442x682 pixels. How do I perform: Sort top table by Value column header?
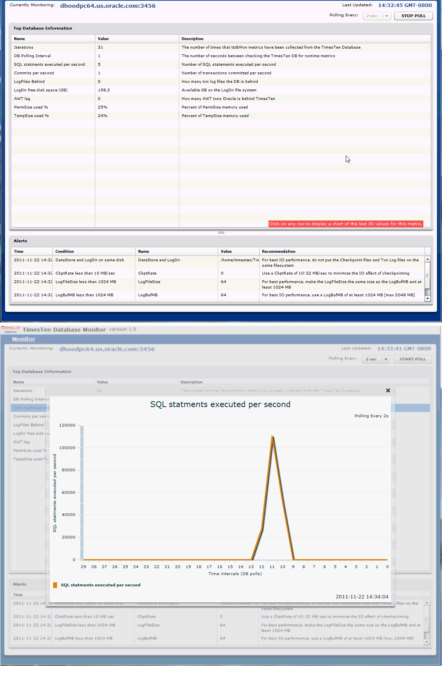click(137, 38)
